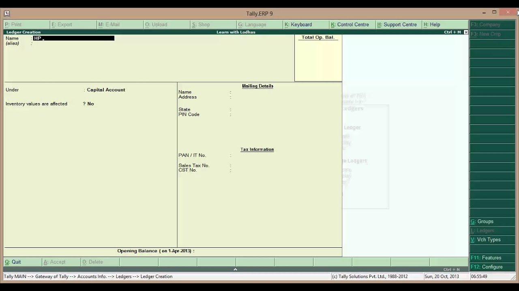519x291 pixels.
Task: Open the Help menu
Action: 445,25
